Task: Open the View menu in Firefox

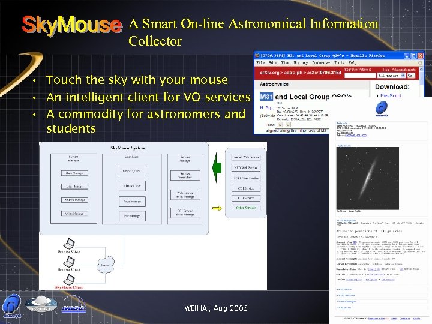Action: (285, 63)
